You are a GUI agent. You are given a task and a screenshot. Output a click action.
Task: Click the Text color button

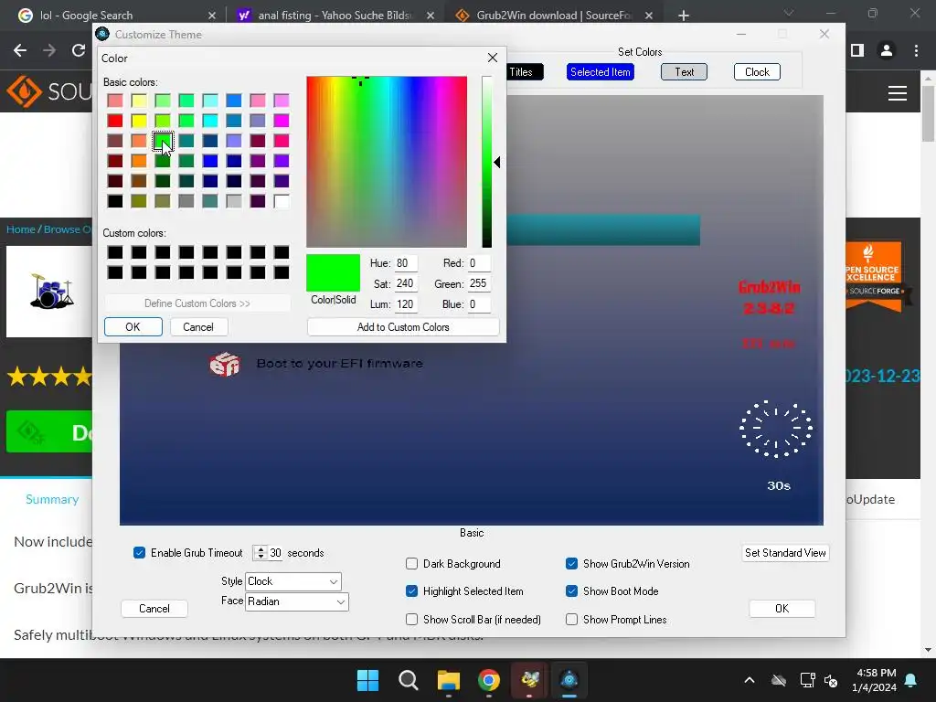684,72
